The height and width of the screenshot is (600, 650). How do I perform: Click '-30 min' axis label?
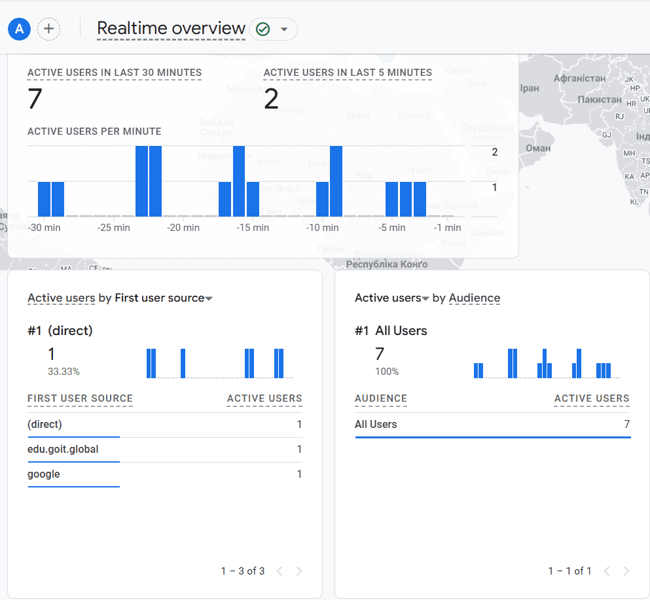(x=45, y=228)
